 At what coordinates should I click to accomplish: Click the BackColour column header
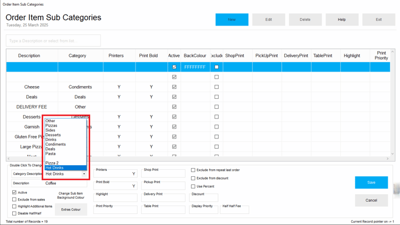click(195, 56)
